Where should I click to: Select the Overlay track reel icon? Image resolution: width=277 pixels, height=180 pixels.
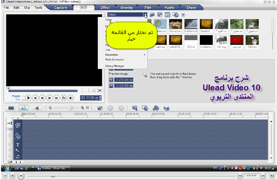pos(18,136)
